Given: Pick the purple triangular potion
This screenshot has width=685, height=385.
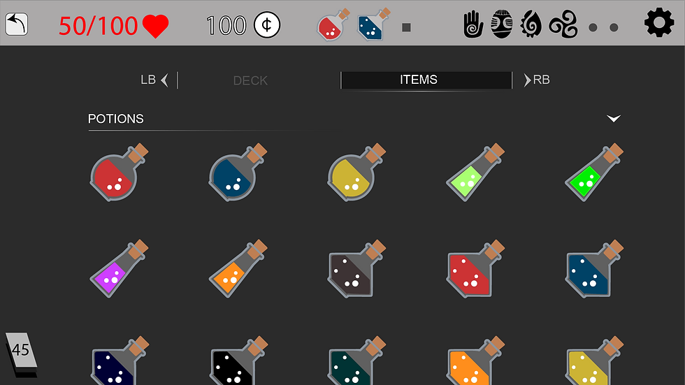Looking at the screenshot, I should pyautogui.click(x=120, y=268).
